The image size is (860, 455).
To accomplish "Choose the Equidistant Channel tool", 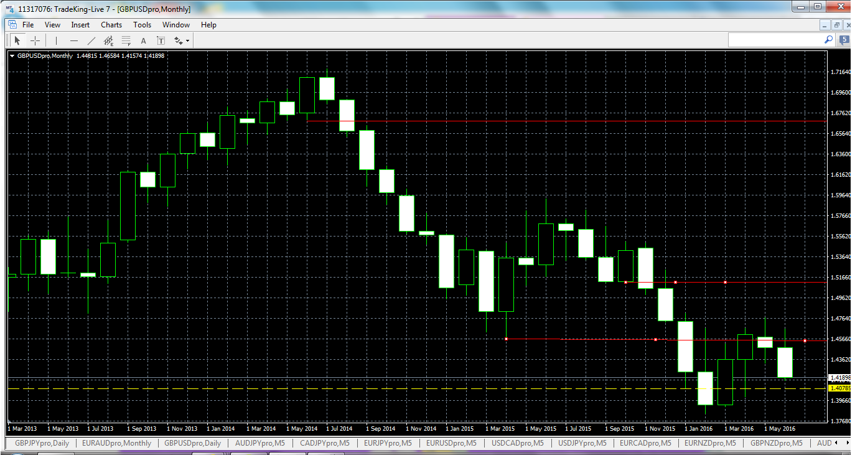I will [108, 40].
